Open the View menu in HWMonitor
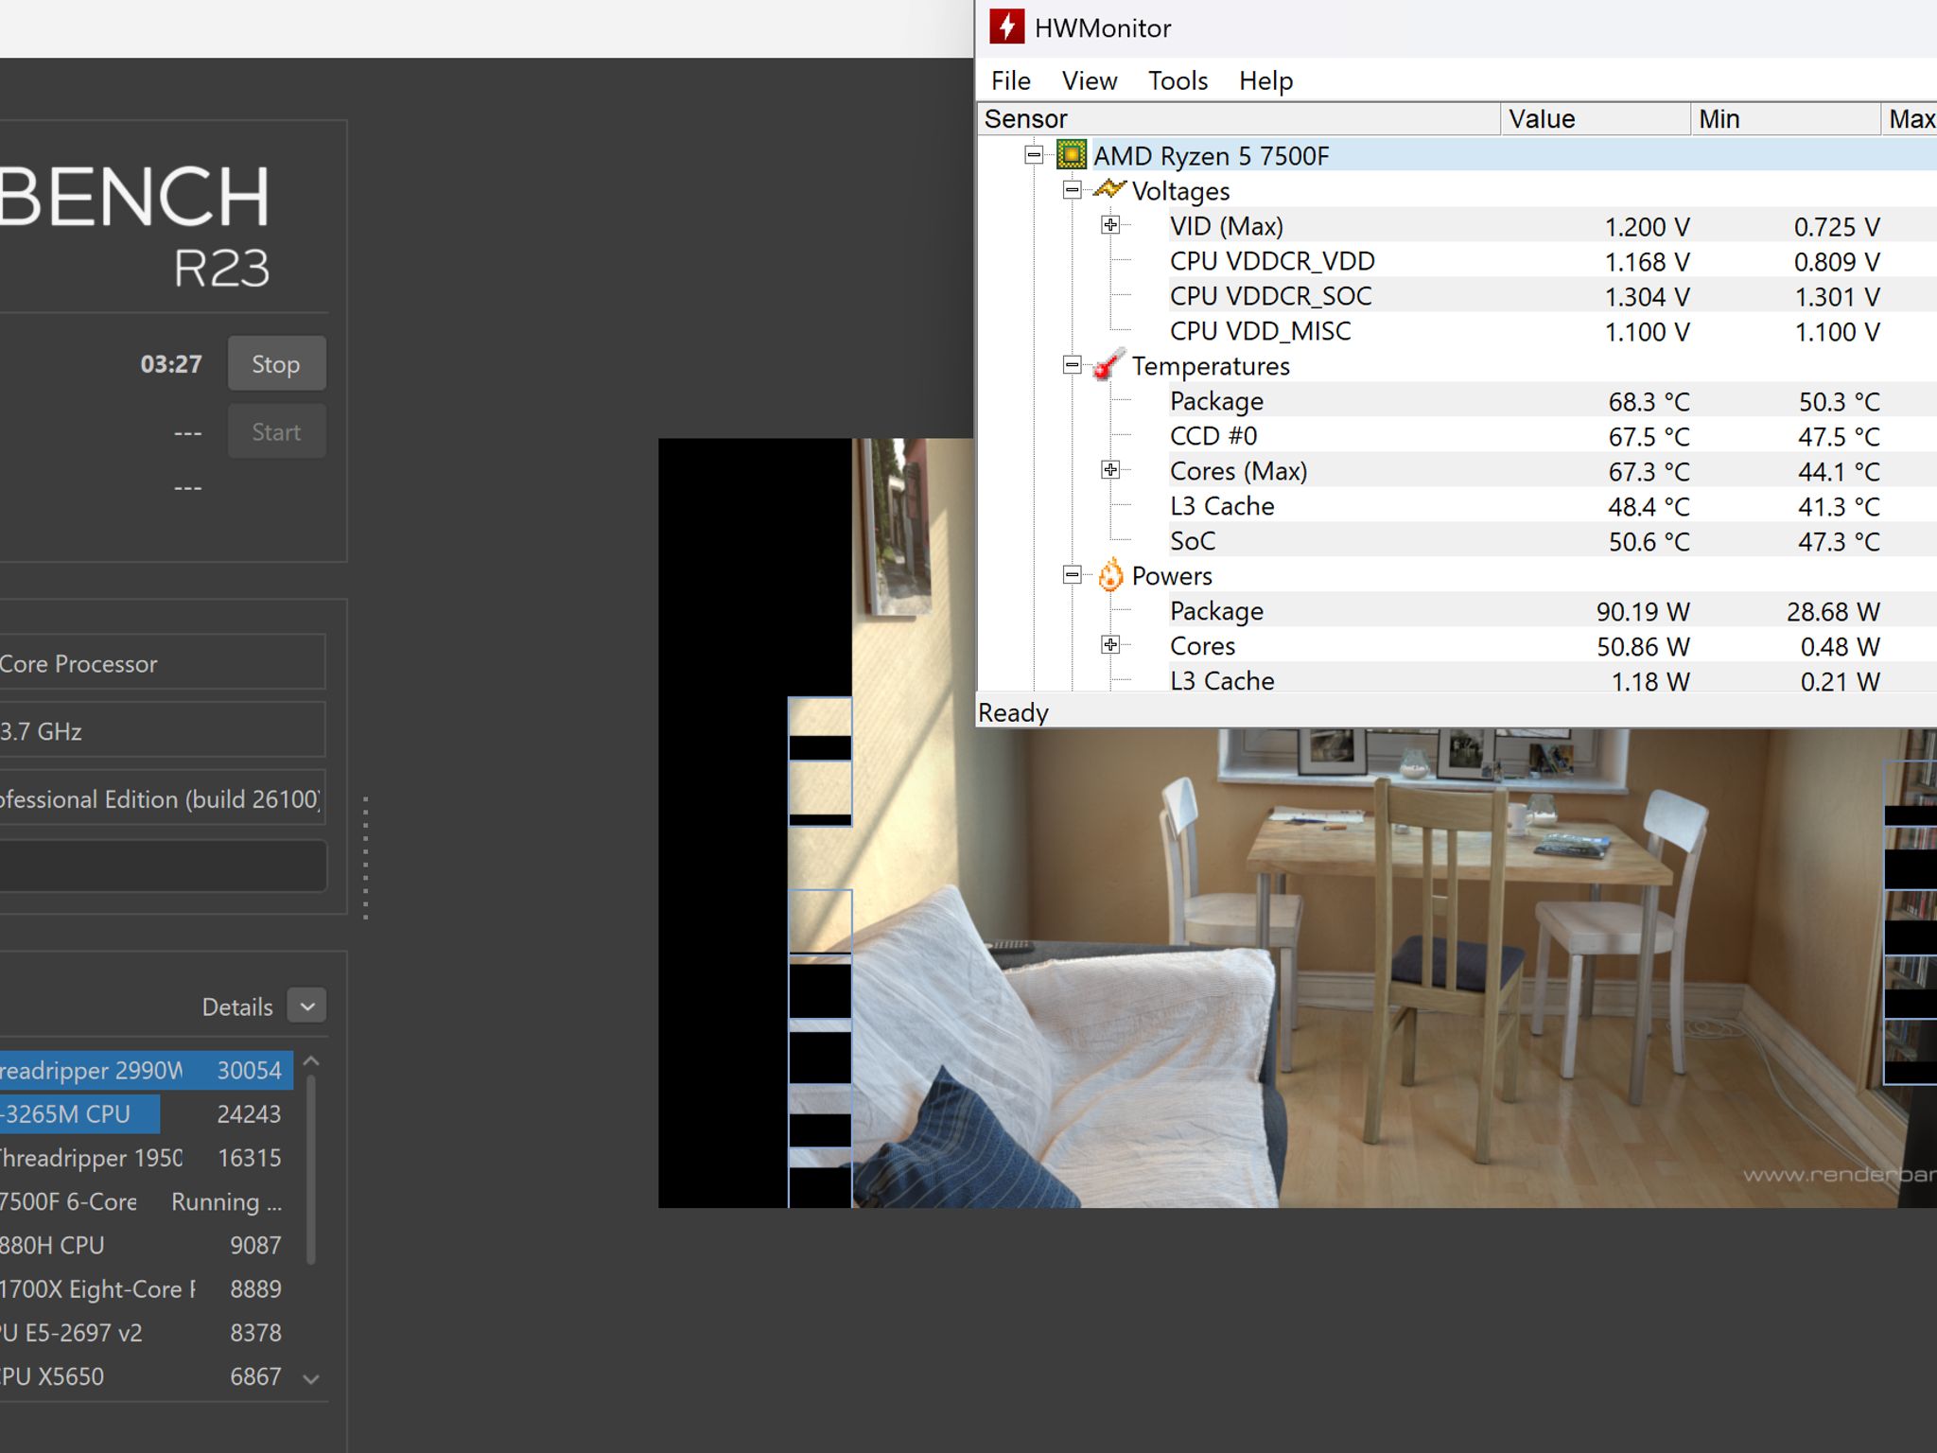 tap(1089, 80)
